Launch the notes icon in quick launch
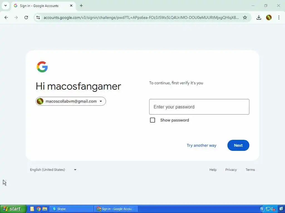Image resolution: width=285 pixels, height=213 pixels. point(32,209)
